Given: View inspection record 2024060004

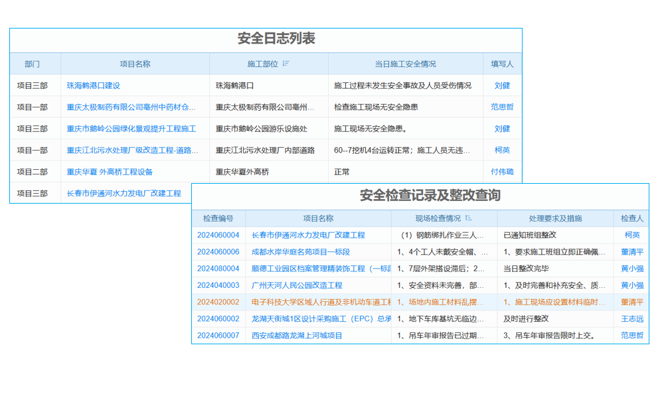Looking at the screenshot, I should [x=218, y=235].
